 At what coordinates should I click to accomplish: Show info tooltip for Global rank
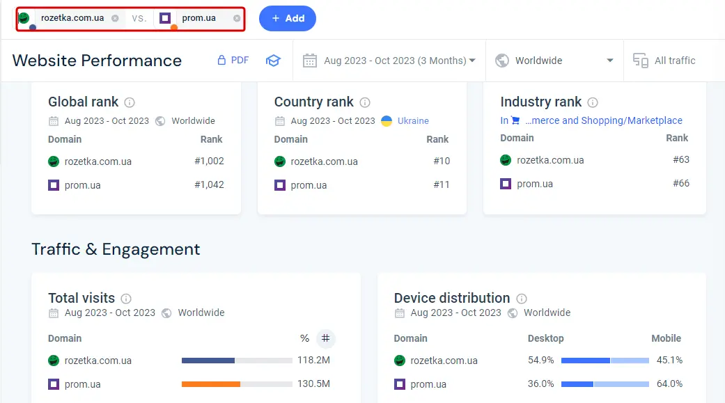[130, 102]
